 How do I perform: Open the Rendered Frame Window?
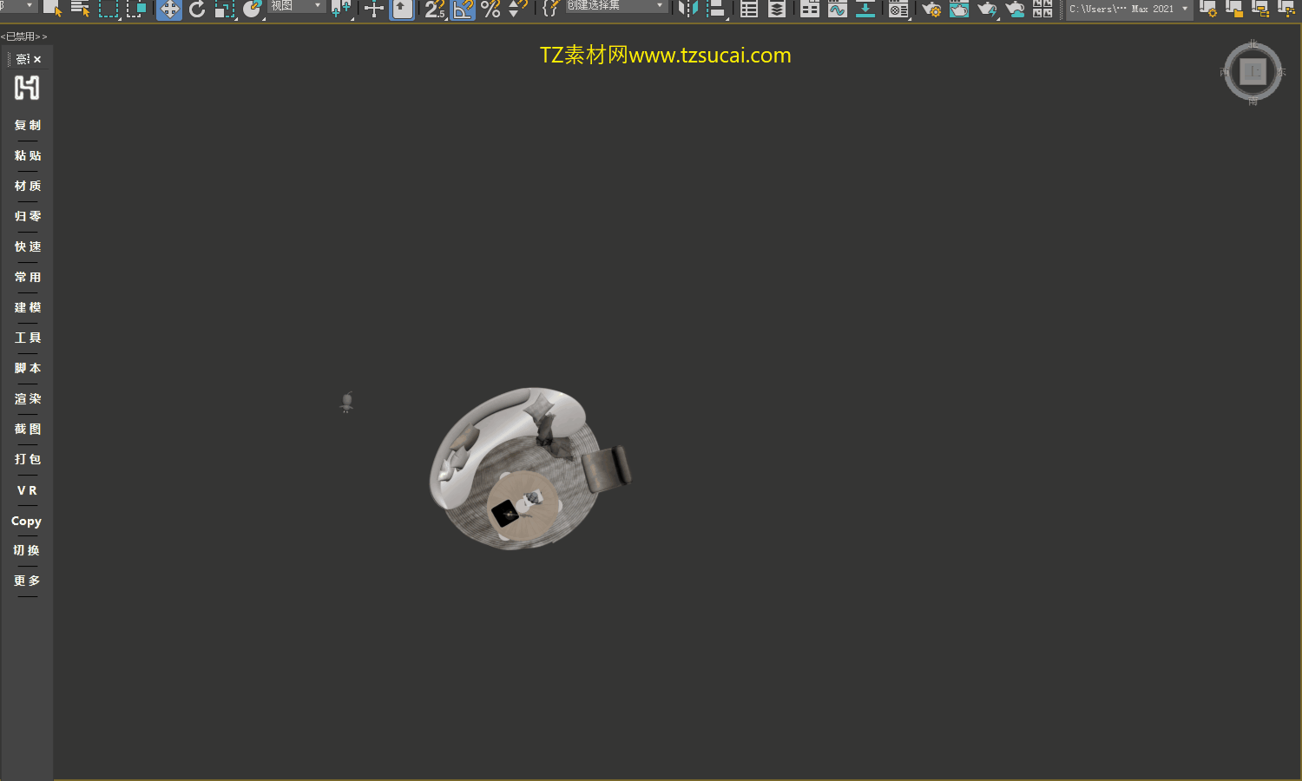tap(959, 9)
